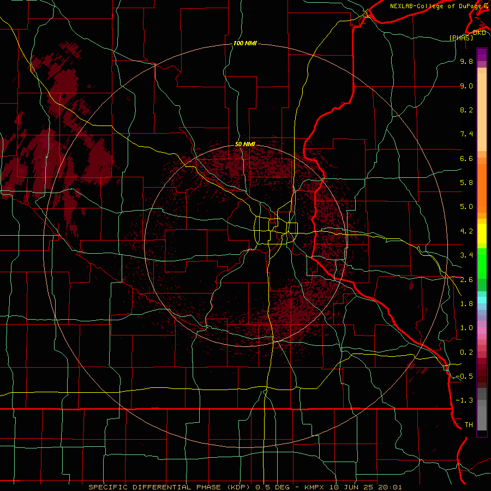Click the 5.8 value on color scale
Screen dimensions: 491x491
466,183
